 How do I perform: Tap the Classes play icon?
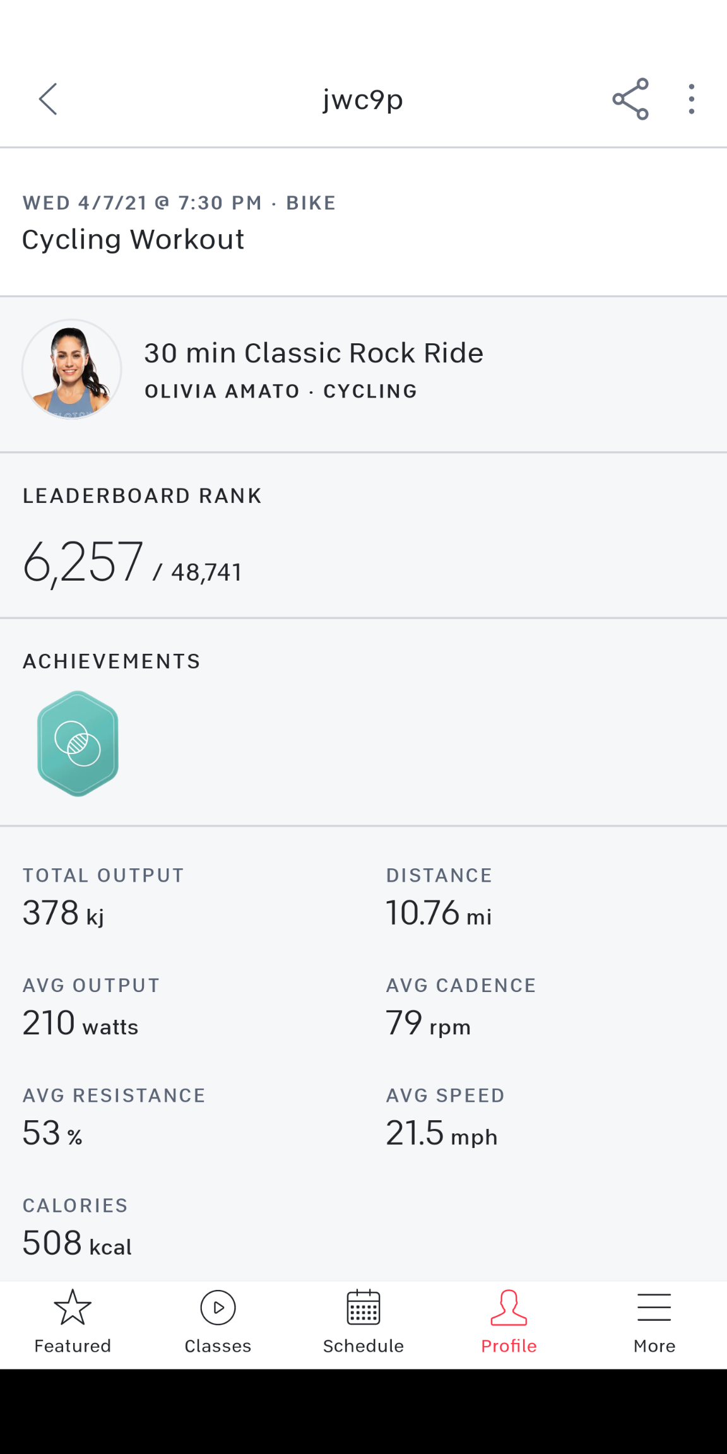pos(218,1307)
